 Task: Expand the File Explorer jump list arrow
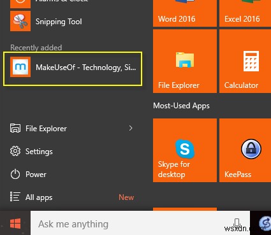pos(131,128)
